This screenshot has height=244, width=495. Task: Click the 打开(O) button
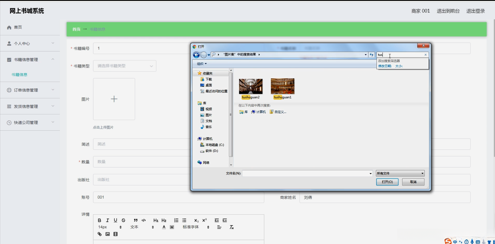(387, 182)
